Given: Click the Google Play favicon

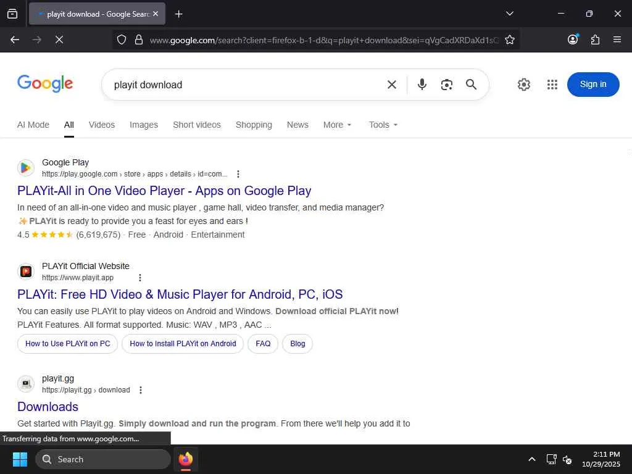Looking at the screenshot, I should coord(26,168).
